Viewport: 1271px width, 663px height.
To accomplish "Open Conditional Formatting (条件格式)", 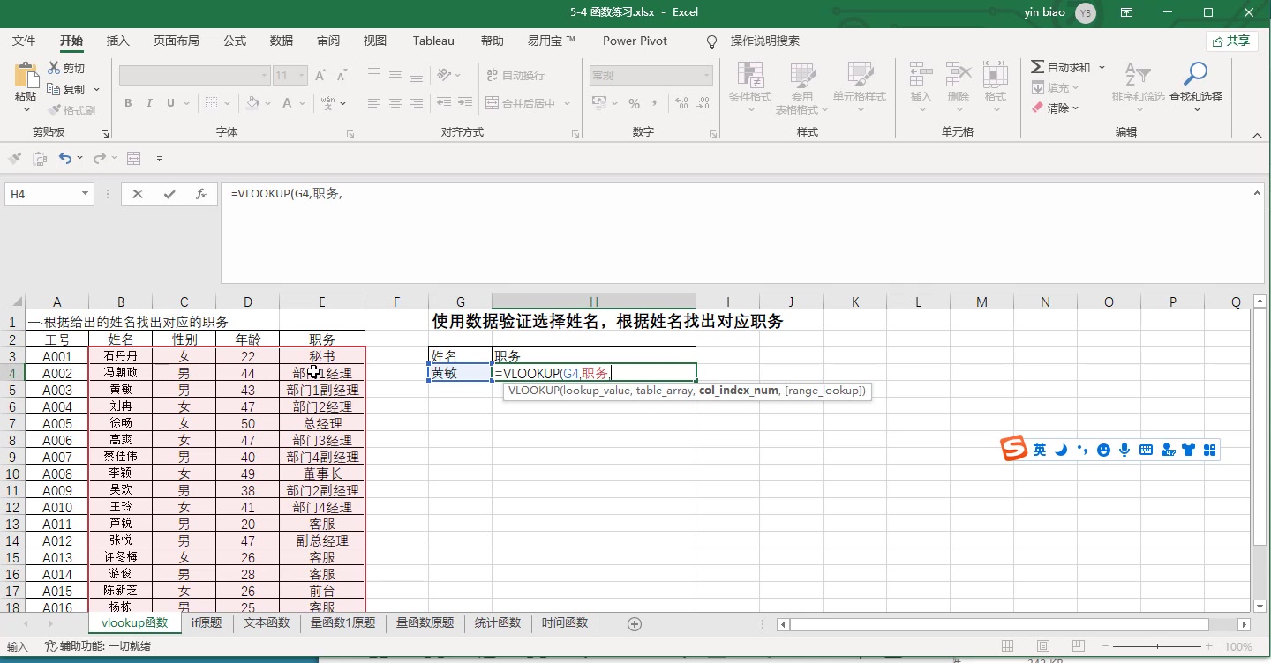I will pyautogui.click(x=749, y=86).
